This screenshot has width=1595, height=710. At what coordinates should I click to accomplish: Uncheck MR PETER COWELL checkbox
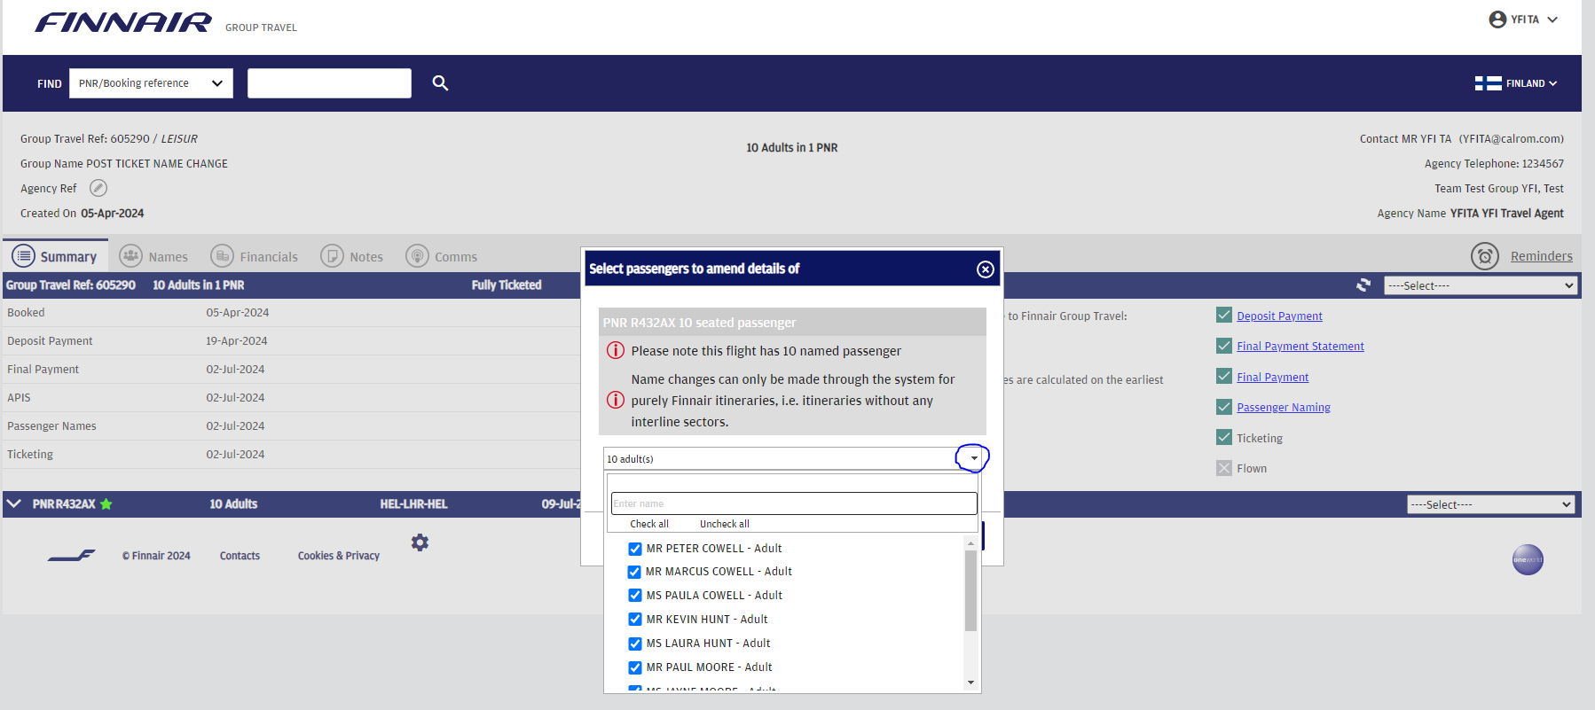point(635,549)
